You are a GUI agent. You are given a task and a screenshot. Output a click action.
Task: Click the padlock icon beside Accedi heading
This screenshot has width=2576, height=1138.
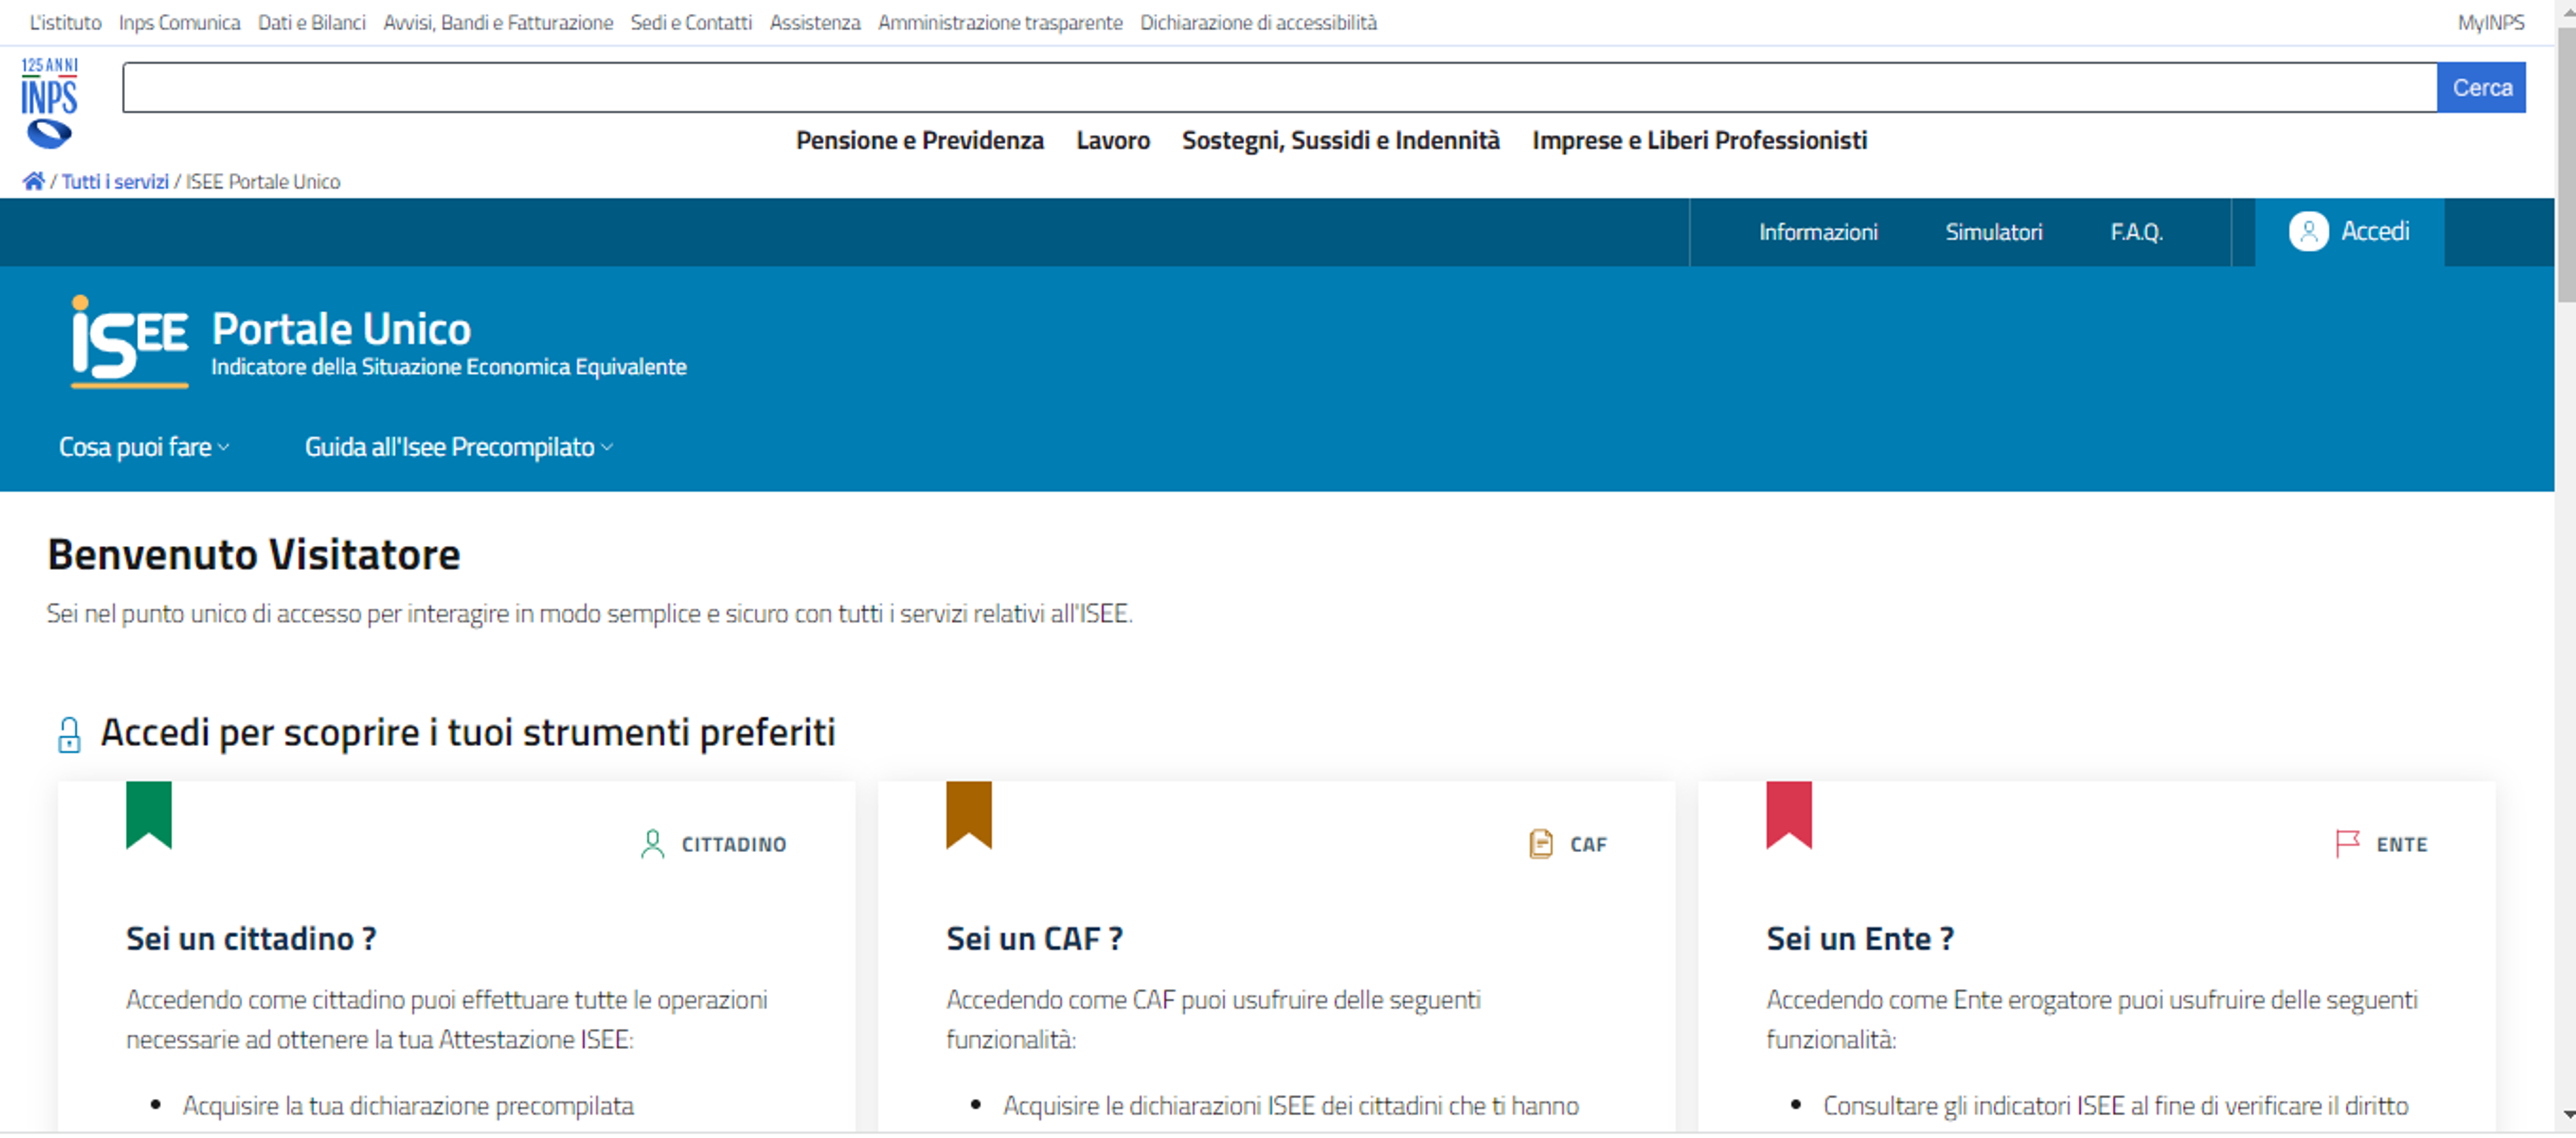pos(69,735)
